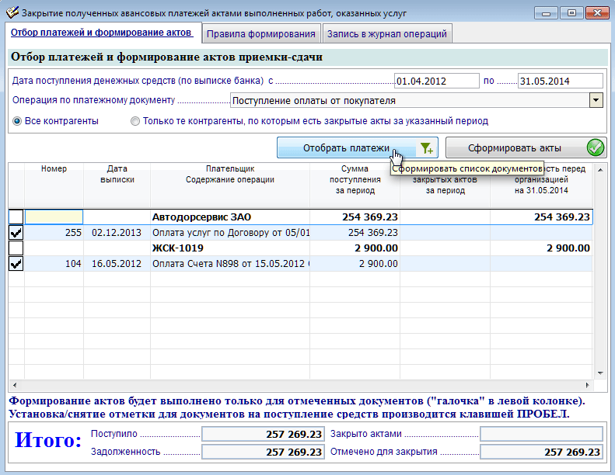Click 'Оплата услуг по Договору' operation cell
615x475 pixels.
[230, 233]
